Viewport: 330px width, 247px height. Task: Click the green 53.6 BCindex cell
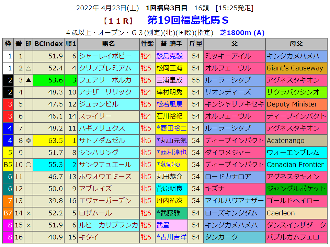pyautogui.click(x=49, y=80)
